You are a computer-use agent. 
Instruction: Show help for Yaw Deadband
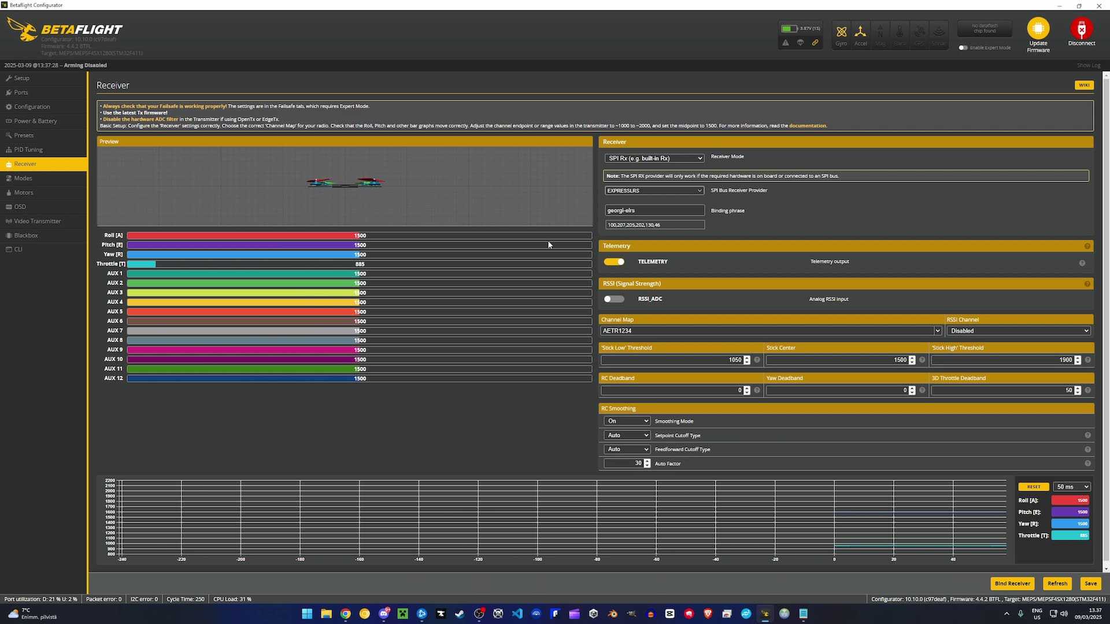click(x=922, y=391)
